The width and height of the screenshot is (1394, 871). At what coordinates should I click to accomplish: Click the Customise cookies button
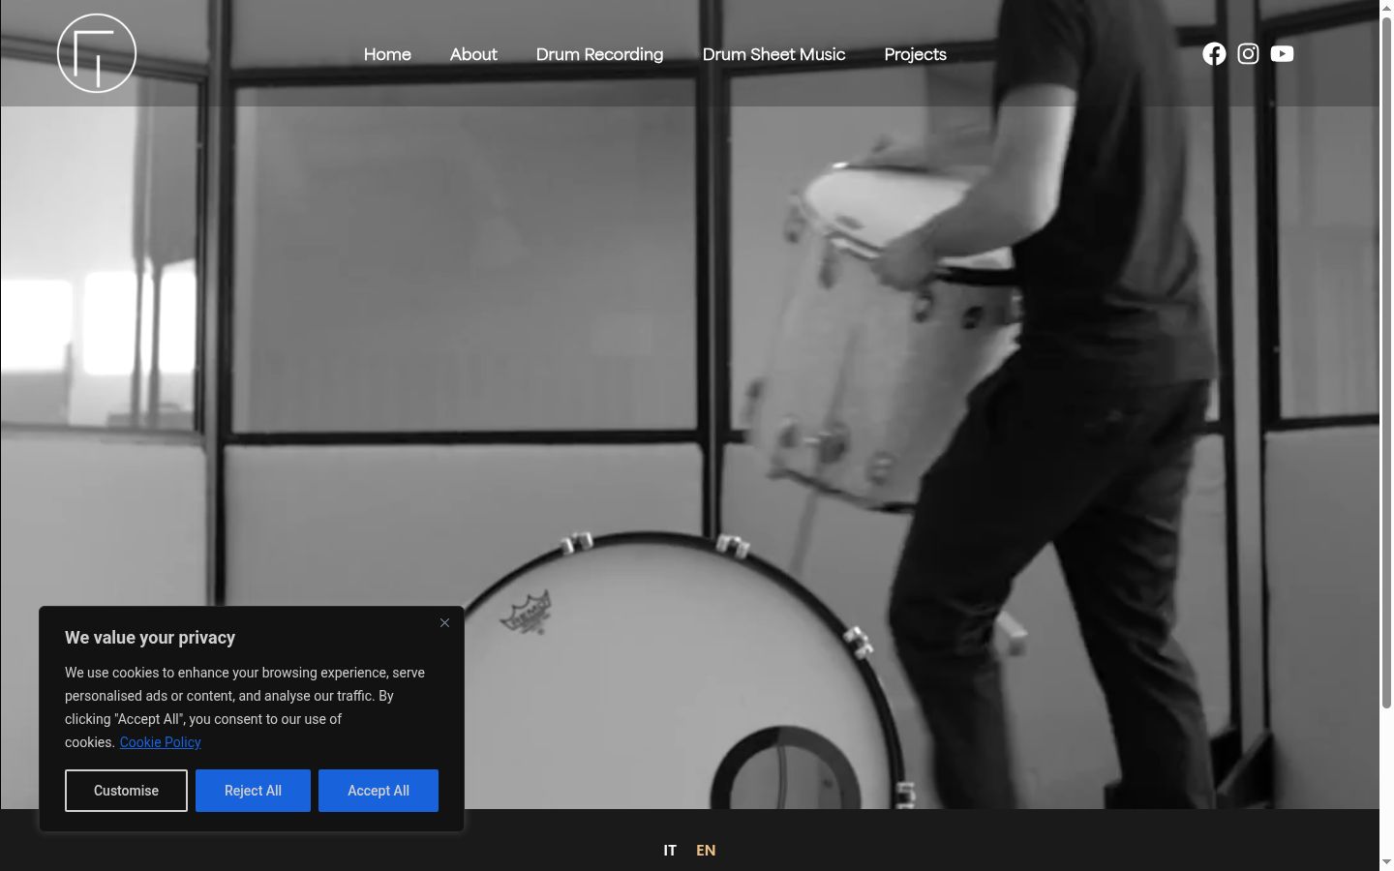126,791
